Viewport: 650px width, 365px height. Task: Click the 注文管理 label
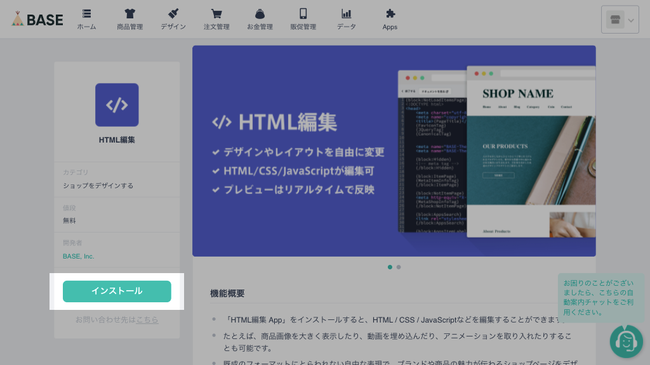216,27
